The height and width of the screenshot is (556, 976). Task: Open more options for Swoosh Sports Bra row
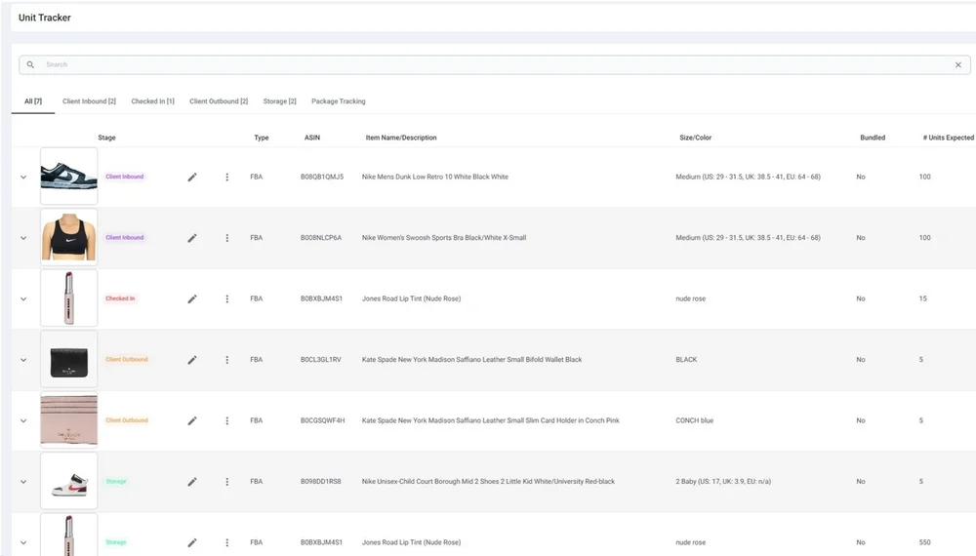click(227, 238)
